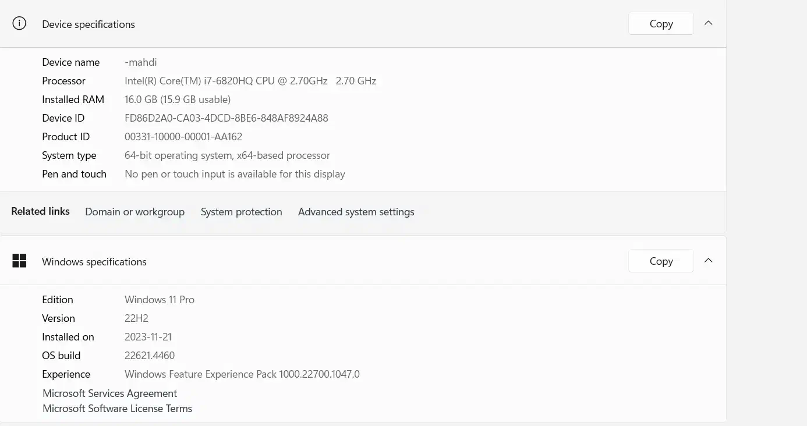Image resolution: width=807 pixels, height=426 pixels.
Task: Click the Device ID value text
Action: 226,118
